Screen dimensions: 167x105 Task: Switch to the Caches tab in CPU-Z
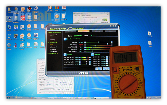tap(43, 62)
